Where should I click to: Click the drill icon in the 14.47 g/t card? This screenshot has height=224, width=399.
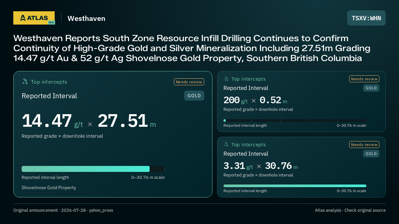tap(25, 81)
